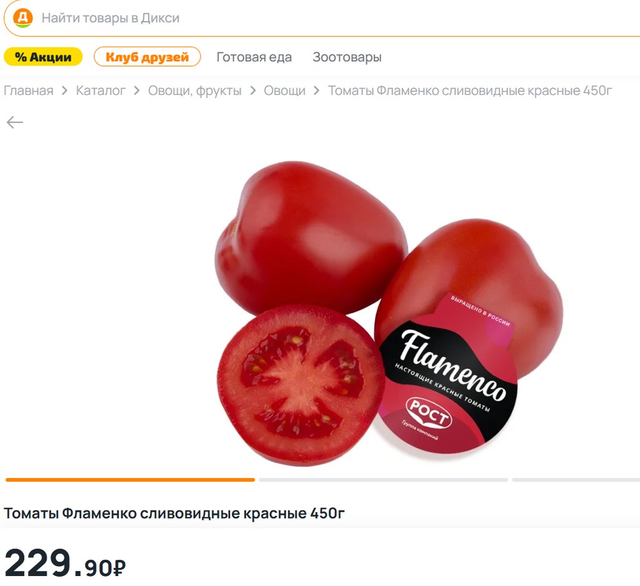Open the Каталог breadcrumb link
The height and width of the screenshot is (586, 640).
pos(101,90)
